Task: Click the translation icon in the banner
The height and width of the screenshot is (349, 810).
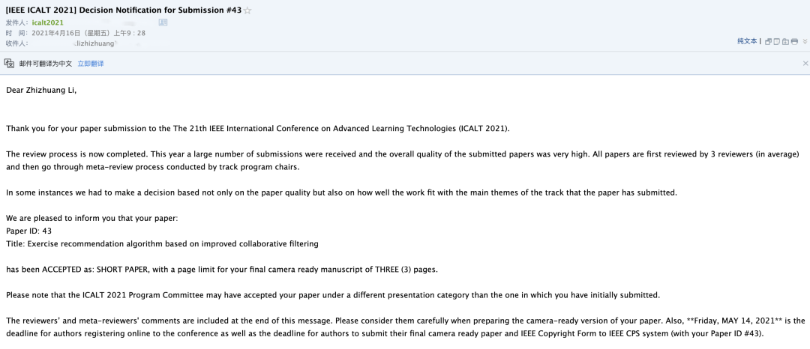Action: coord(9,64)
